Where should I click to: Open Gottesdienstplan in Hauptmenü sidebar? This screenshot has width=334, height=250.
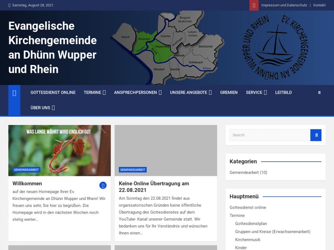[251, 224]
